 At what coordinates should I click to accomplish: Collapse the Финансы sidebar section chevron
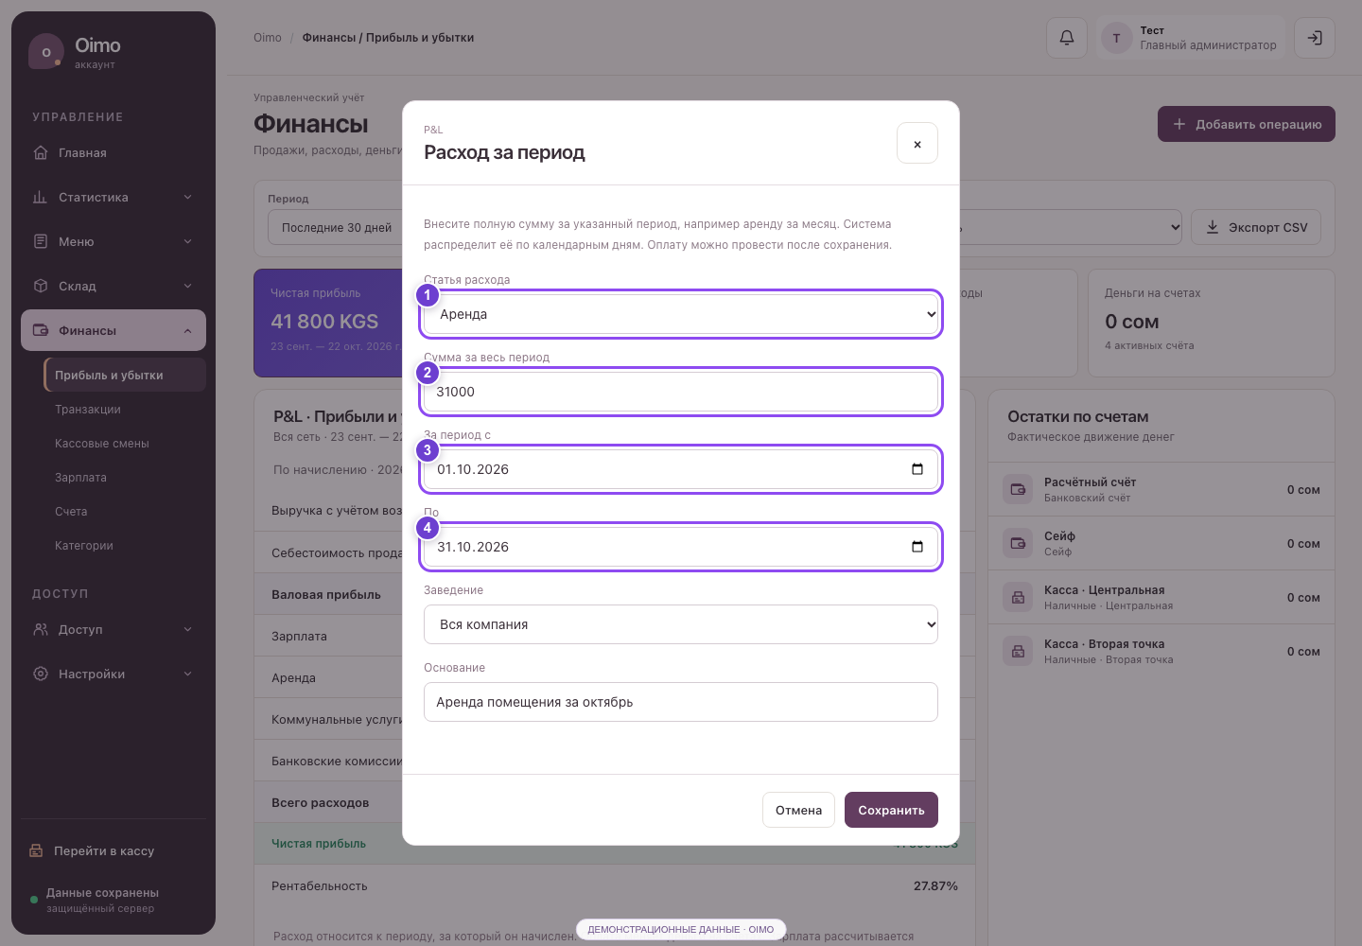tap(187, 330)
